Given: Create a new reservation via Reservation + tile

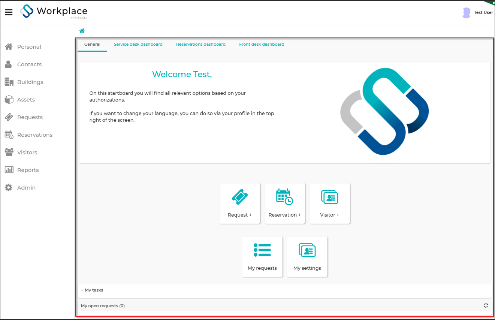Looking at the screenshot, I should click(x=285, y=203).
